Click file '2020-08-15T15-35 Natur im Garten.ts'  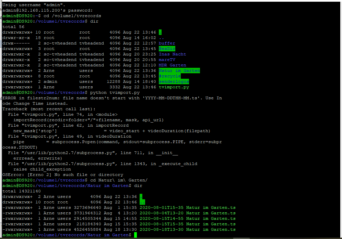[188, 224]
